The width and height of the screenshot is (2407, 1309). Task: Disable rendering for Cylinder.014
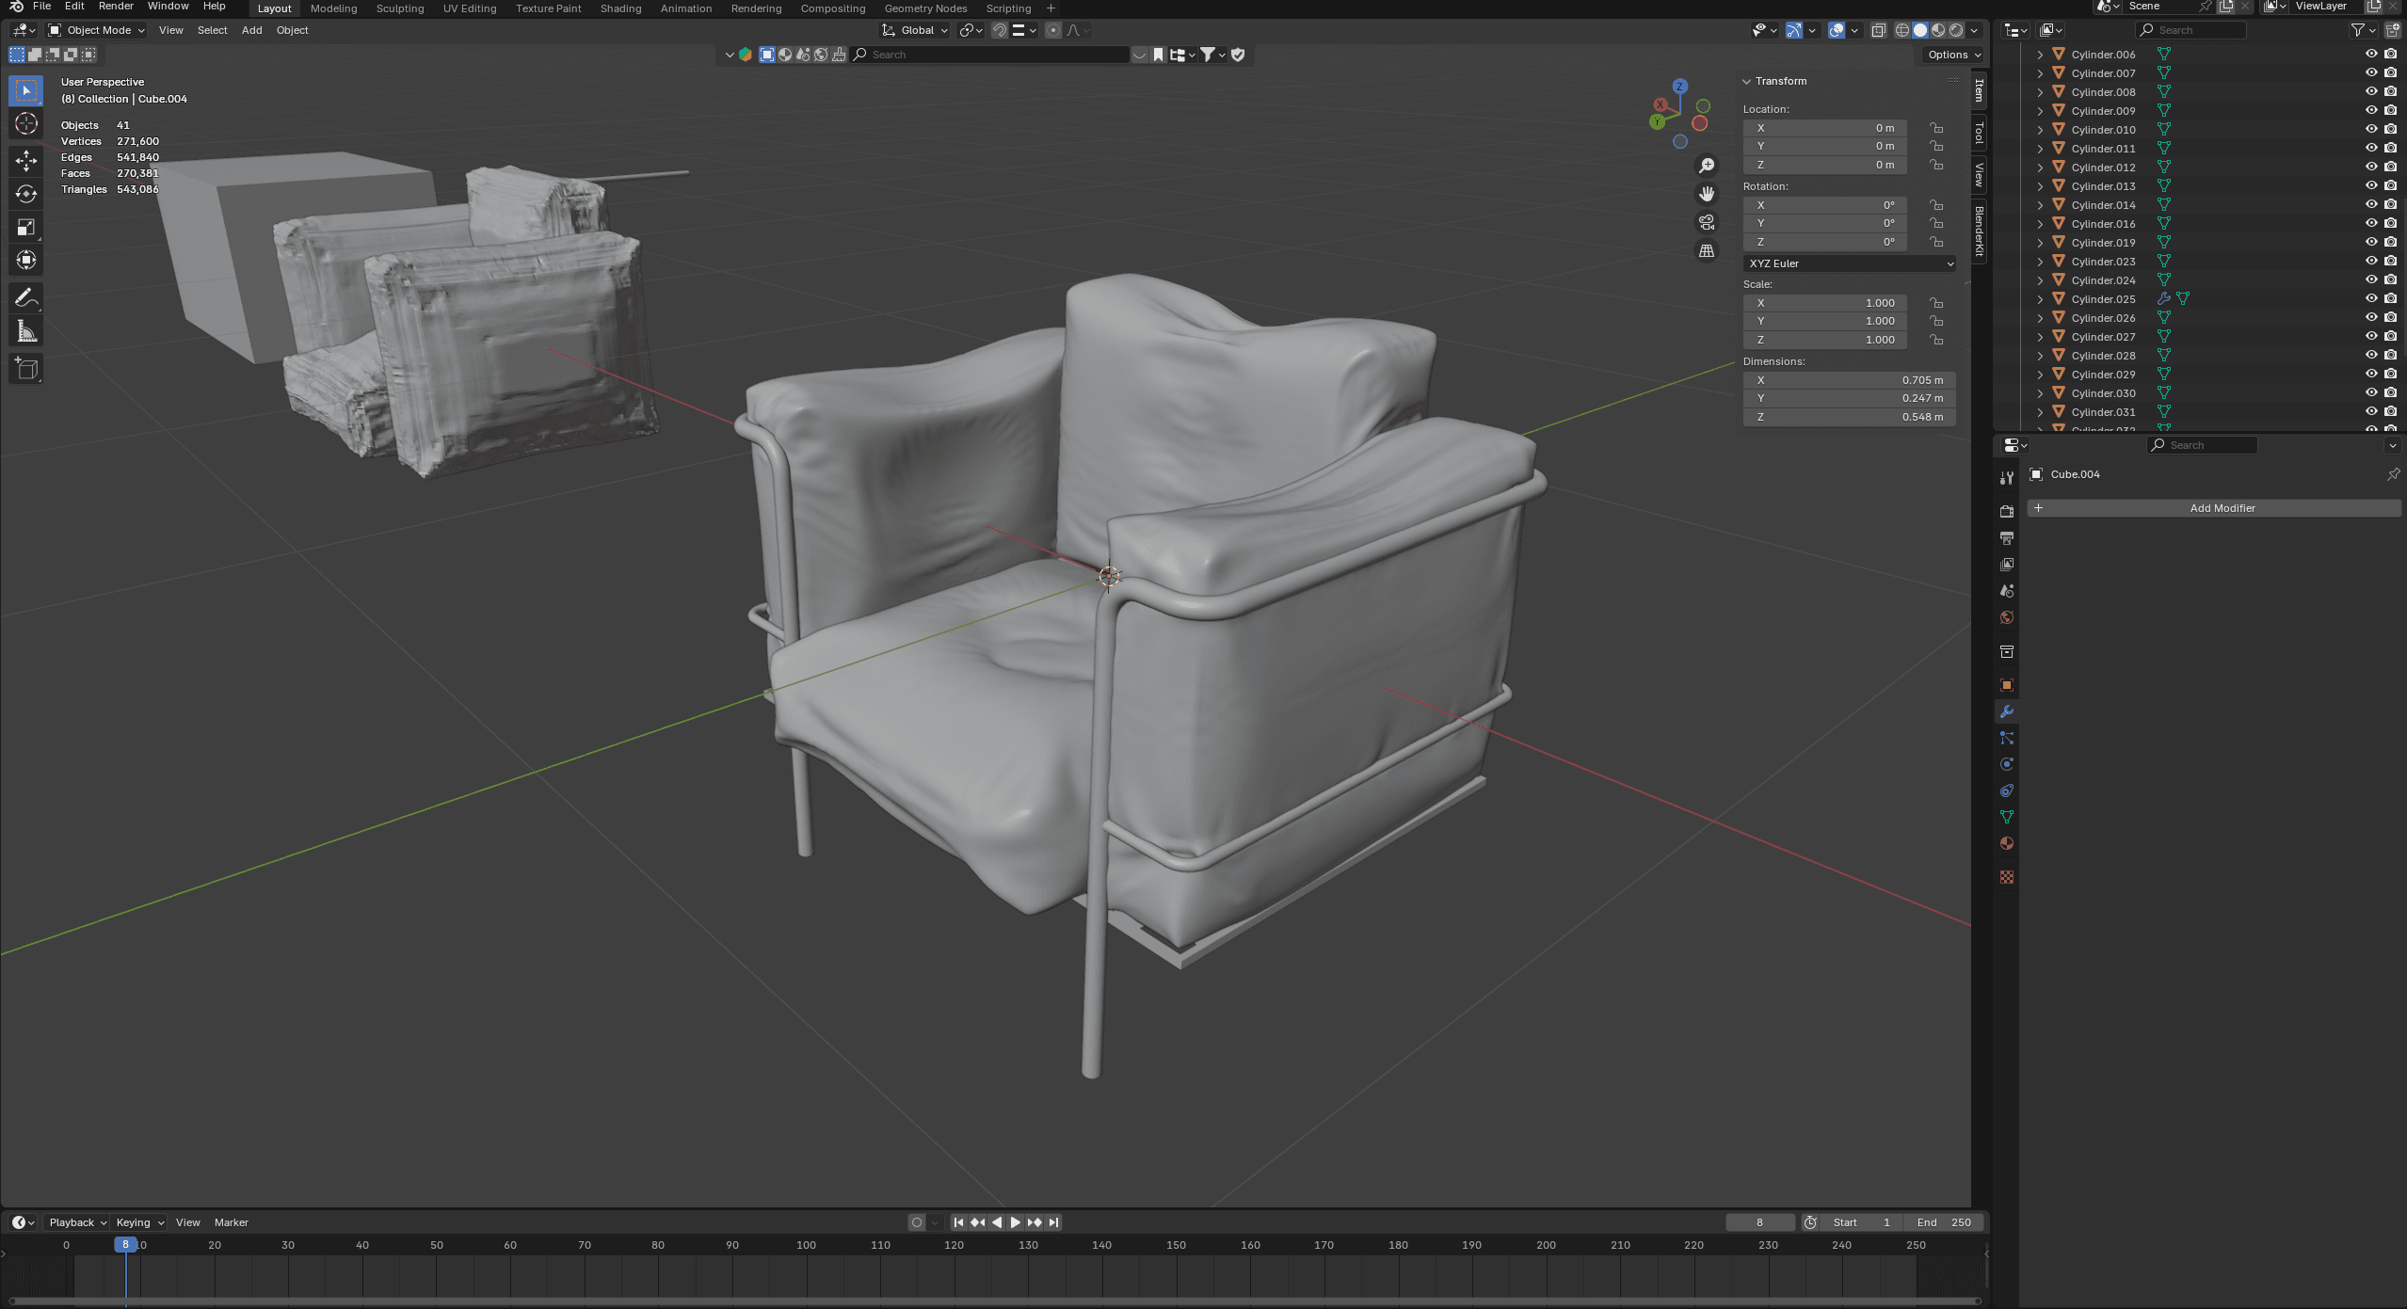pyautogui.click(x=2390, y=204)
